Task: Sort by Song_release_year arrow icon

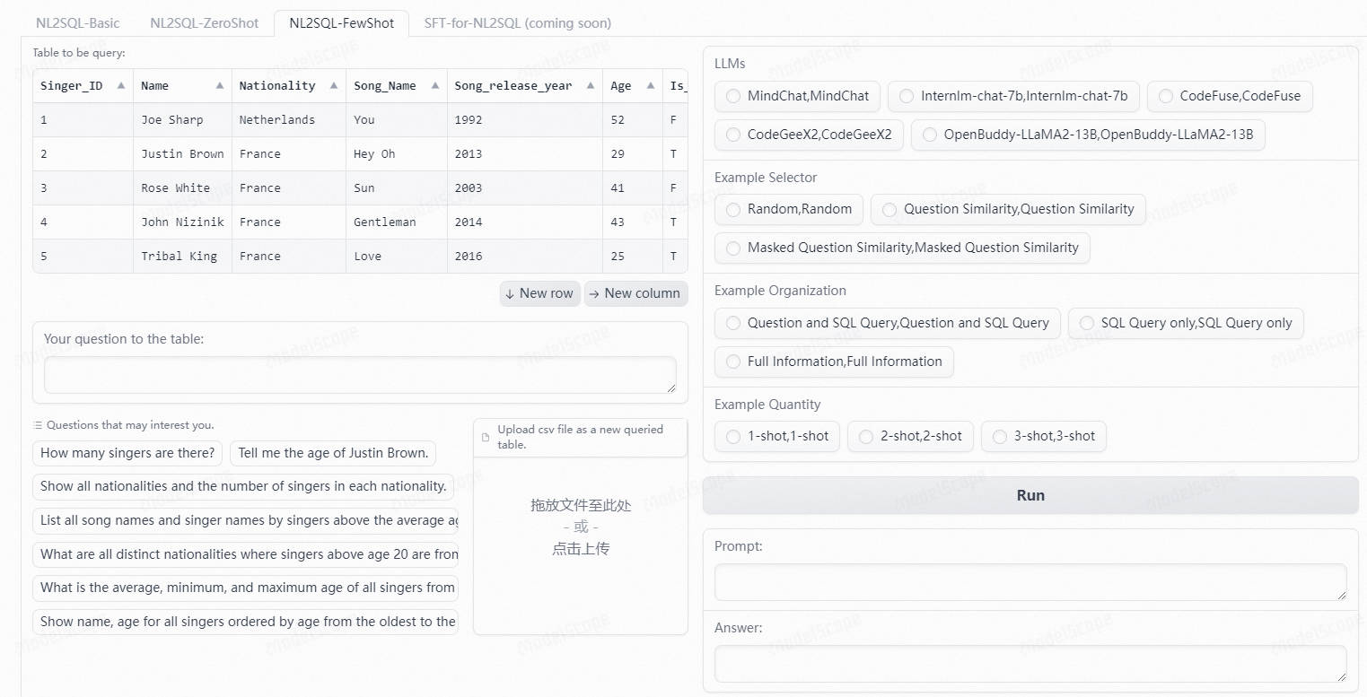Action: click(x=591, y=86)
